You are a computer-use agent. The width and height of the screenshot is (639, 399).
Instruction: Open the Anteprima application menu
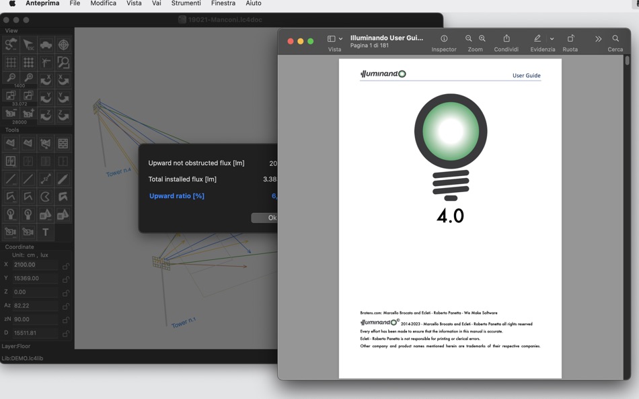42,3
